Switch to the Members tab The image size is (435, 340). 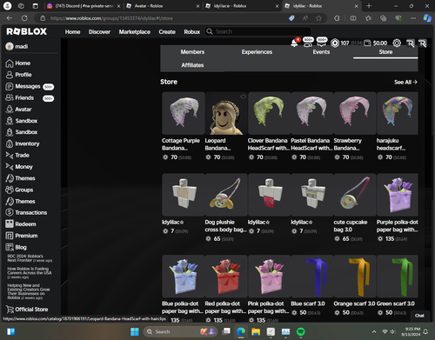click(x=192, y=52)
